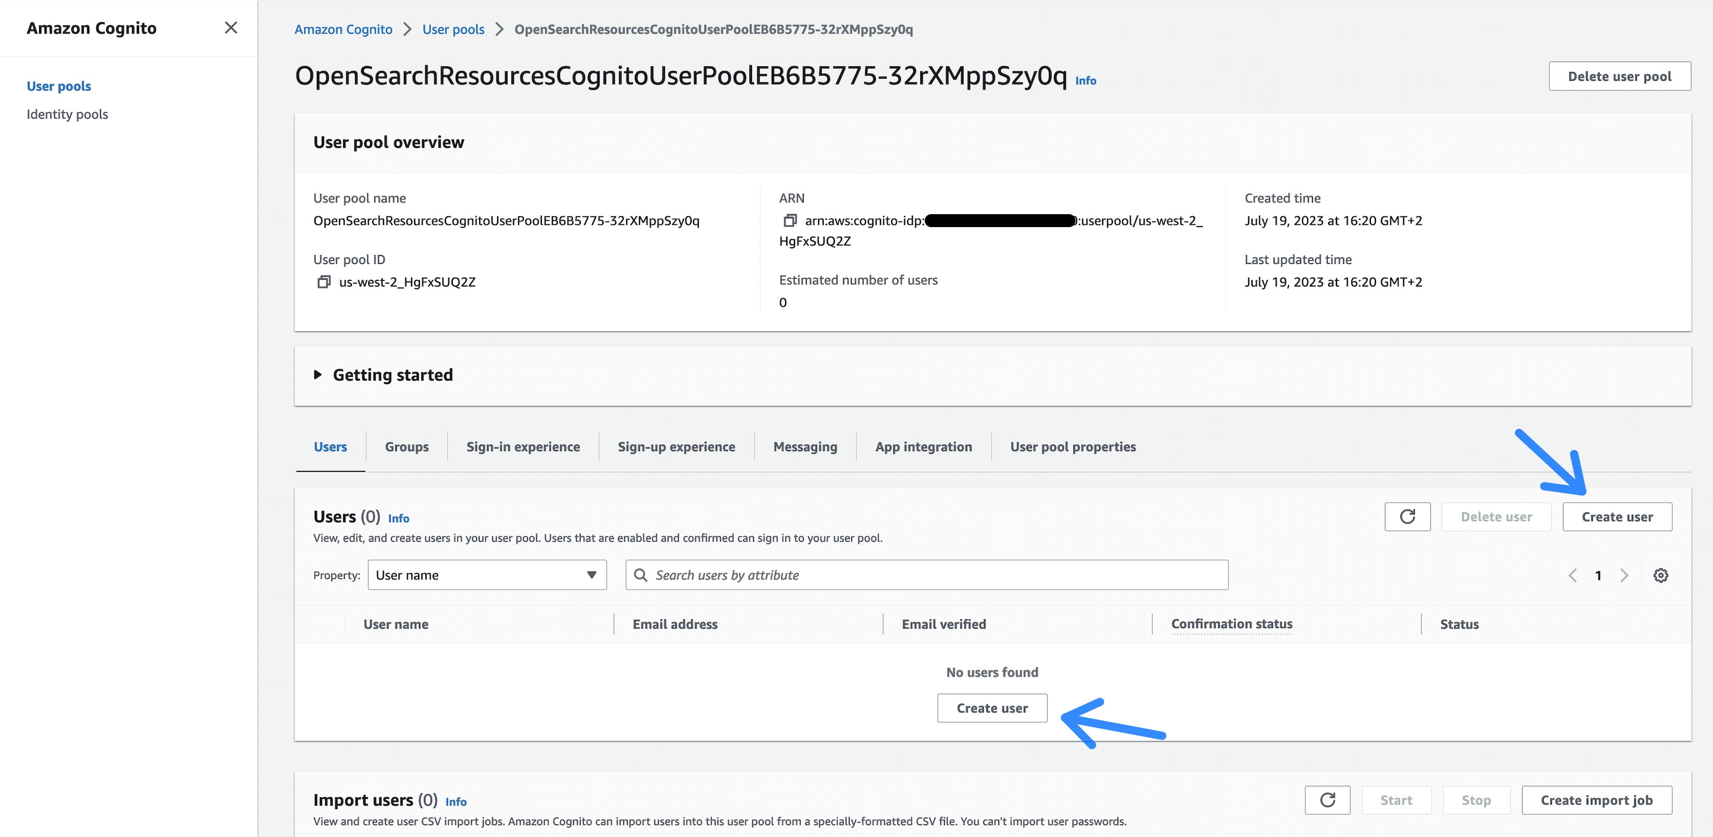Open Users table preferences gear
The image size is (1713, 837).
(1660, 575)
